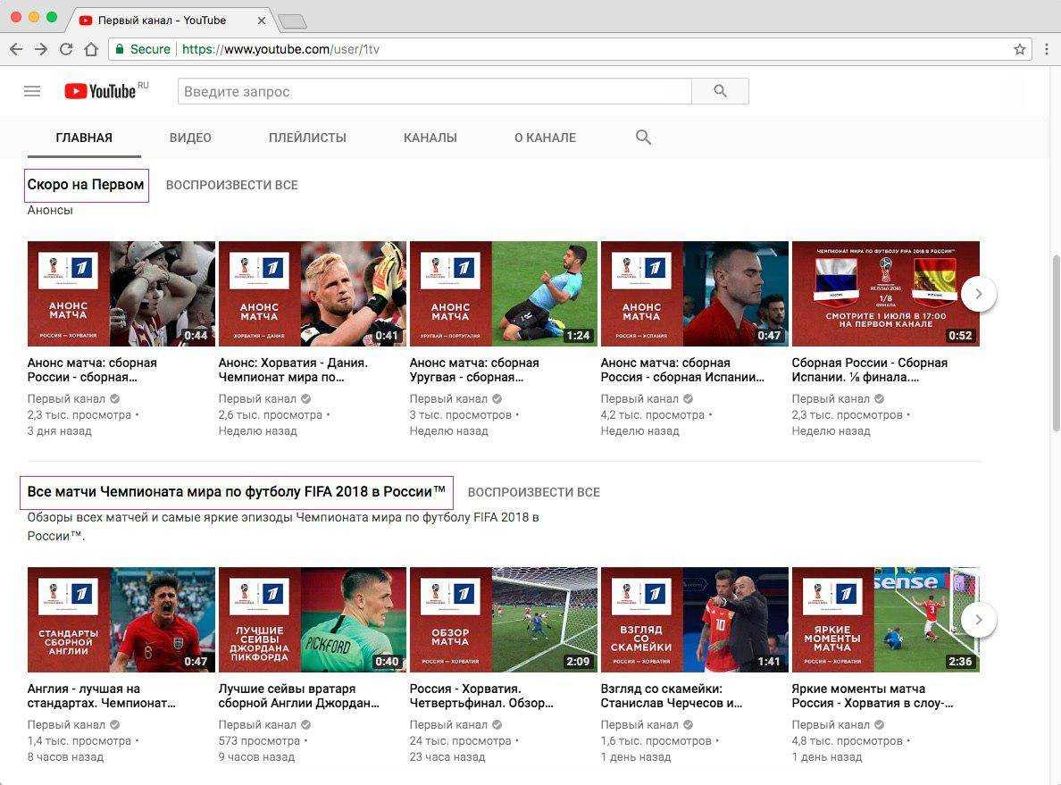The image size is (1061, 785).
Task: Click Первый канал under the 573 просмотра video
Action: tap(257, 725)
